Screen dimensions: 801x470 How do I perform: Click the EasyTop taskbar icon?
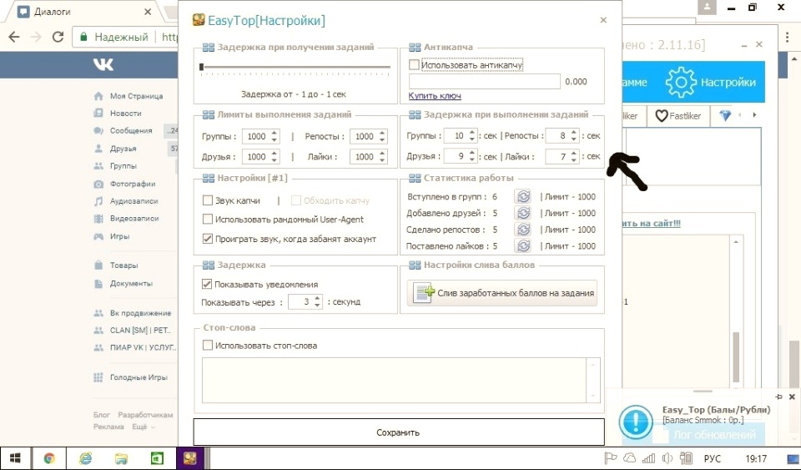click(190, 458)
